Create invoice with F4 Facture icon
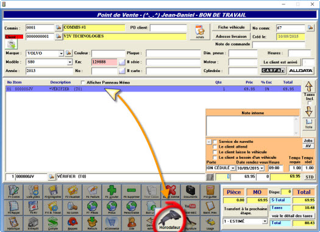 [92, 192]
